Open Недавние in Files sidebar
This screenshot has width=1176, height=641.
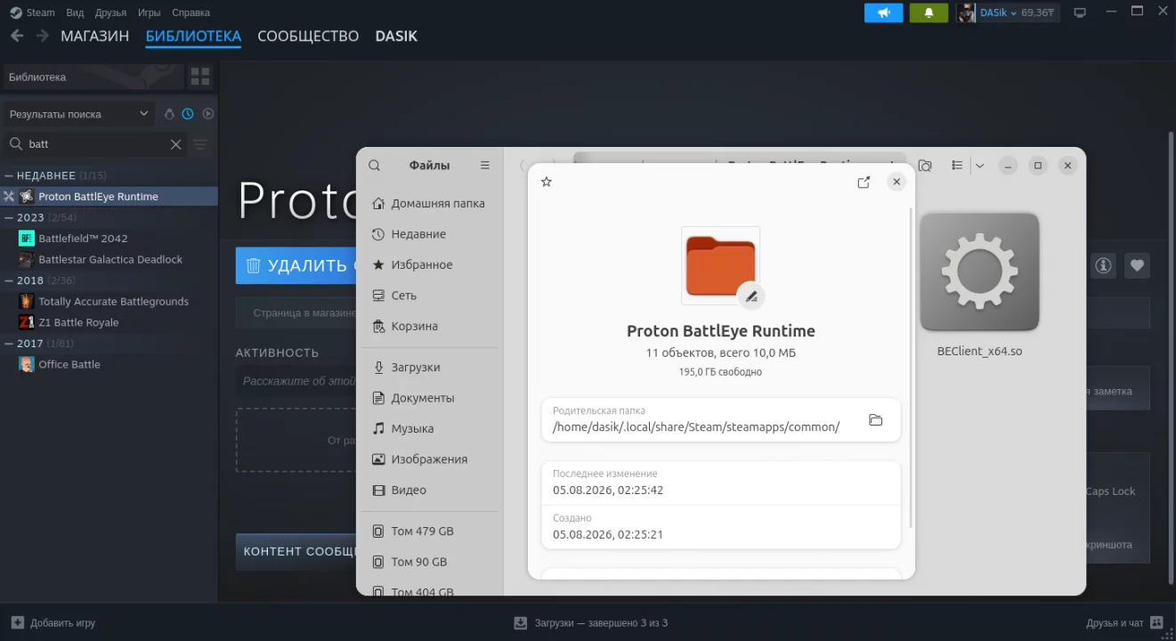pos(430,234)
